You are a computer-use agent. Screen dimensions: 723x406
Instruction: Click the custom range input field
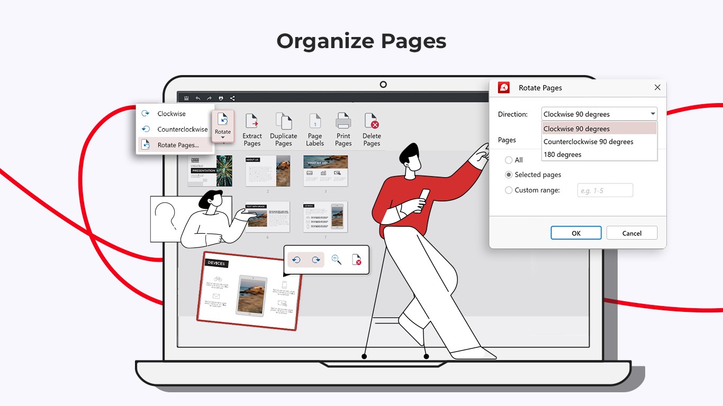(604, 190)
